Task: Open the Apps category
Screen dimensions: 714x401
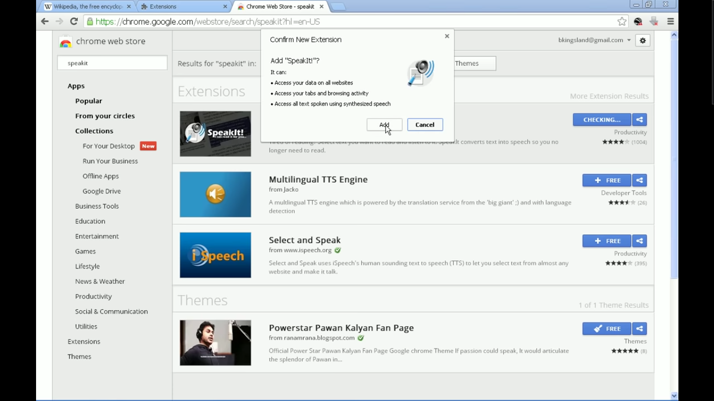Action: [76, 86]
